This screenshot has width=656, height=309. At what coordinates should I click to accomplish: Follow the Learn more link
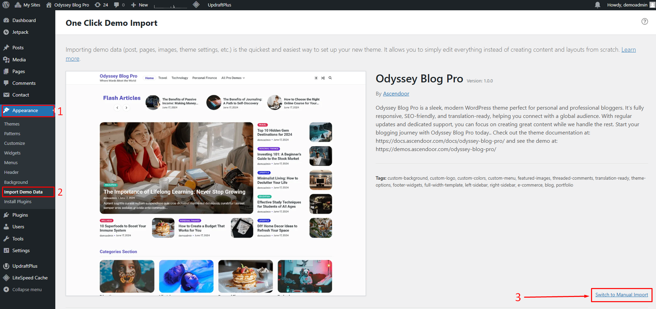629,50
